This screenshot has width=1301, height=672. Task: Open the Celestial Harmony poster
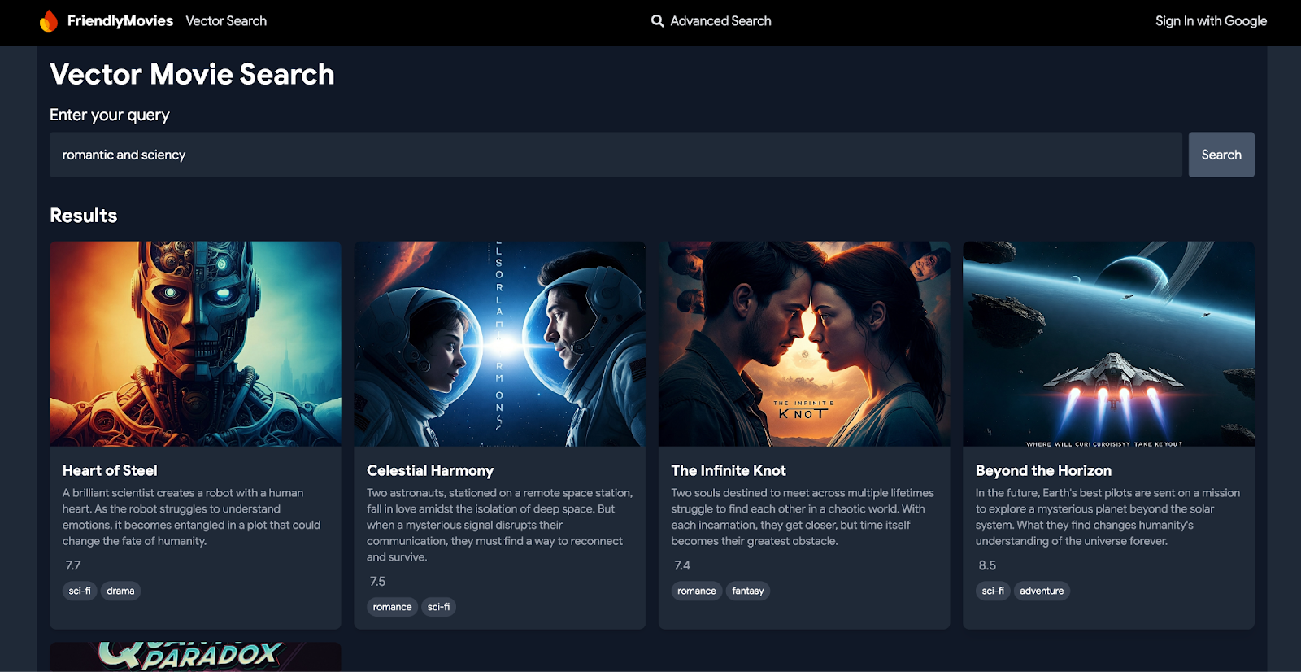[x=499, y=343]
